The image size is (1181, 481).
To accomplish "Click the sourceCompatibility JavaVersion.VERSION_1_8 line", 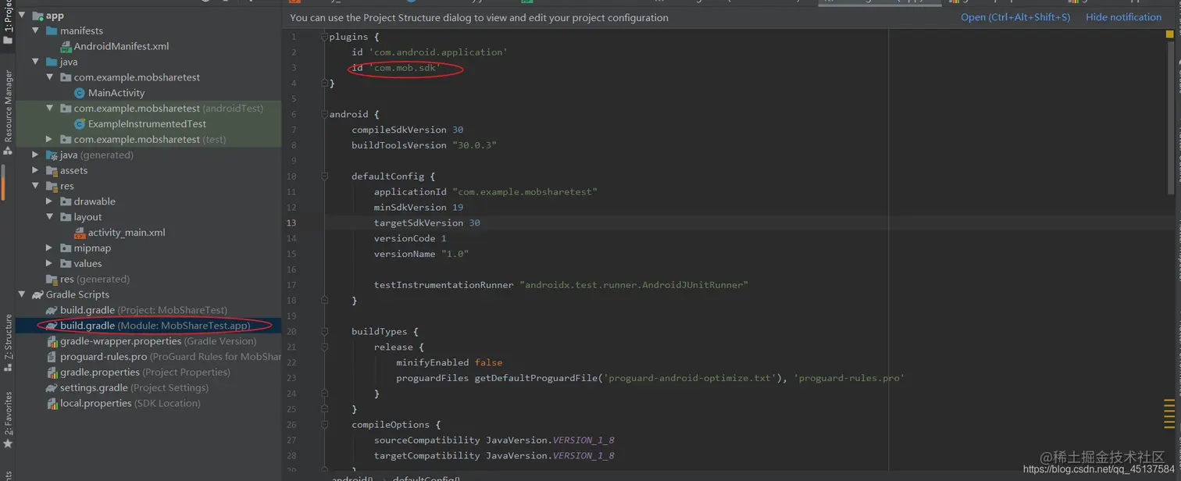I will point(494,440).
